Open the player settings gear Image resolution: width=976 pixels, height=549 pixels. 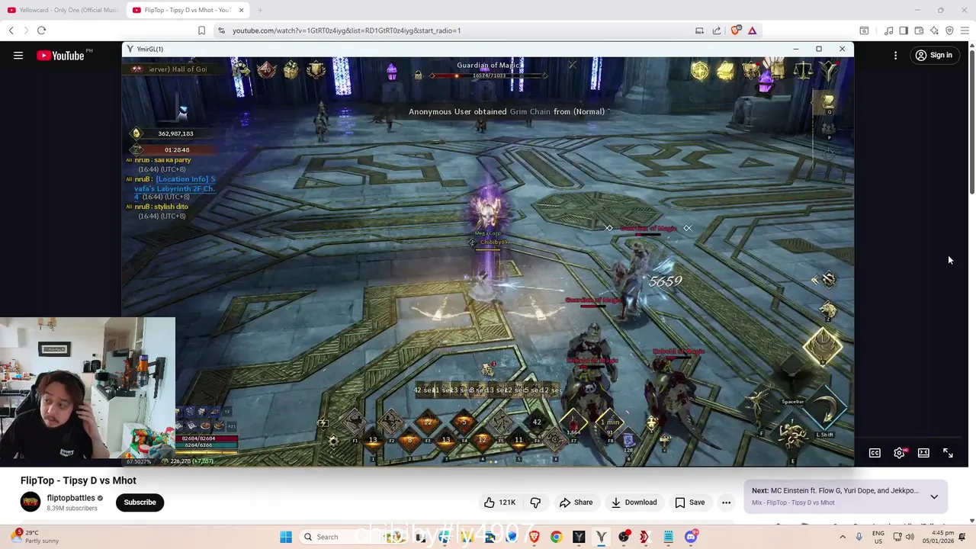pyautogui.click(x=900, y=453)
